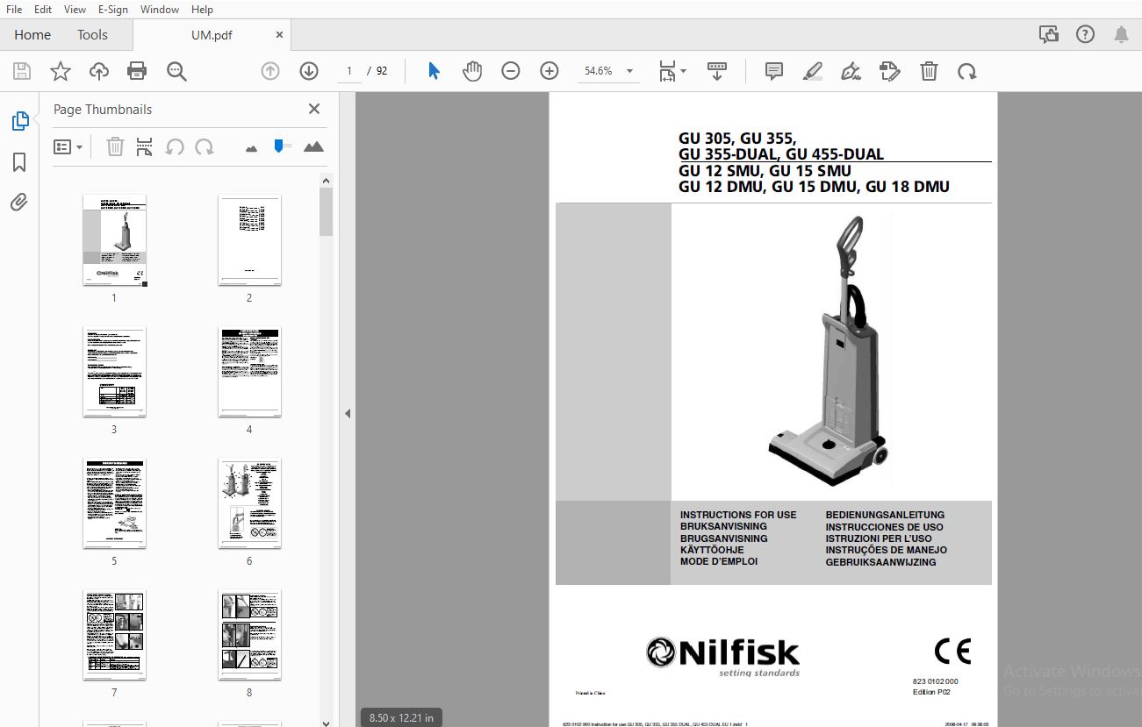Close the Page Thumbnails panel

pyautogui.click(x=314, y=109)
